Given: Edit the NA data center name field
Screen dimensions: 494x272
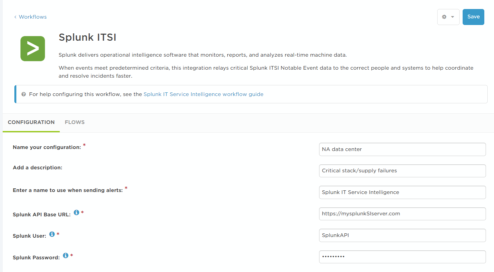Looking at the screenshot, I should pyautogui.click(x=402, y=149).
